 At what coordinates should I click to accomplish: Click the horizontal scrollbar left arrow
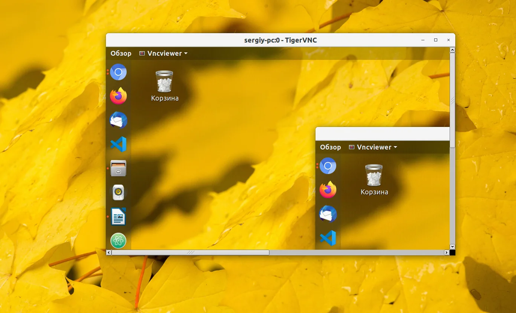pyautogui.click(x=109, y=252)
